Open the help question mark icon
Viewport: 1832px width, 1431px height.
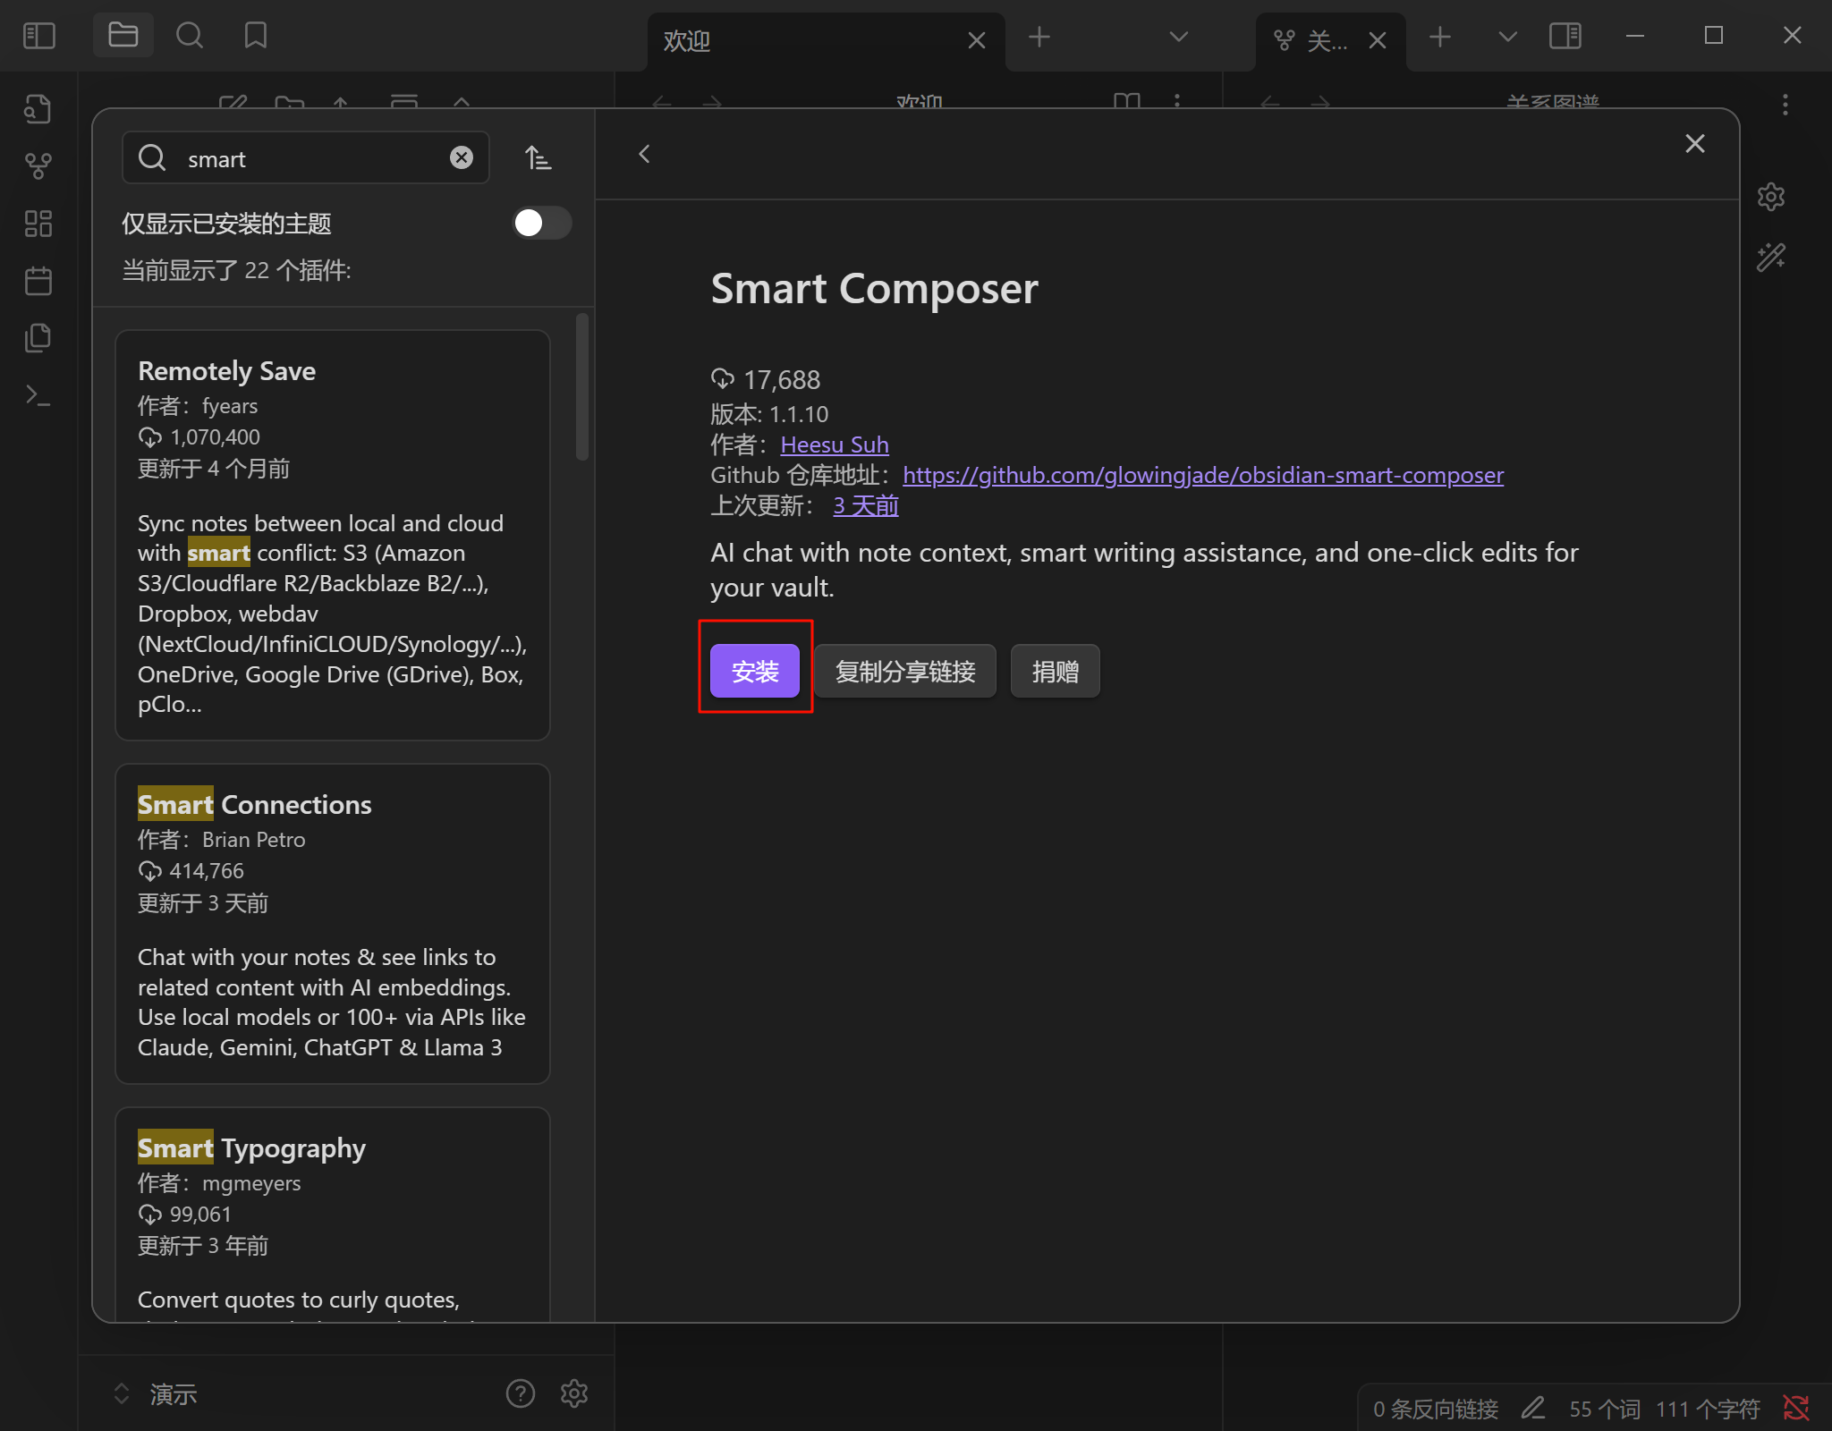tap(520, 1393)
